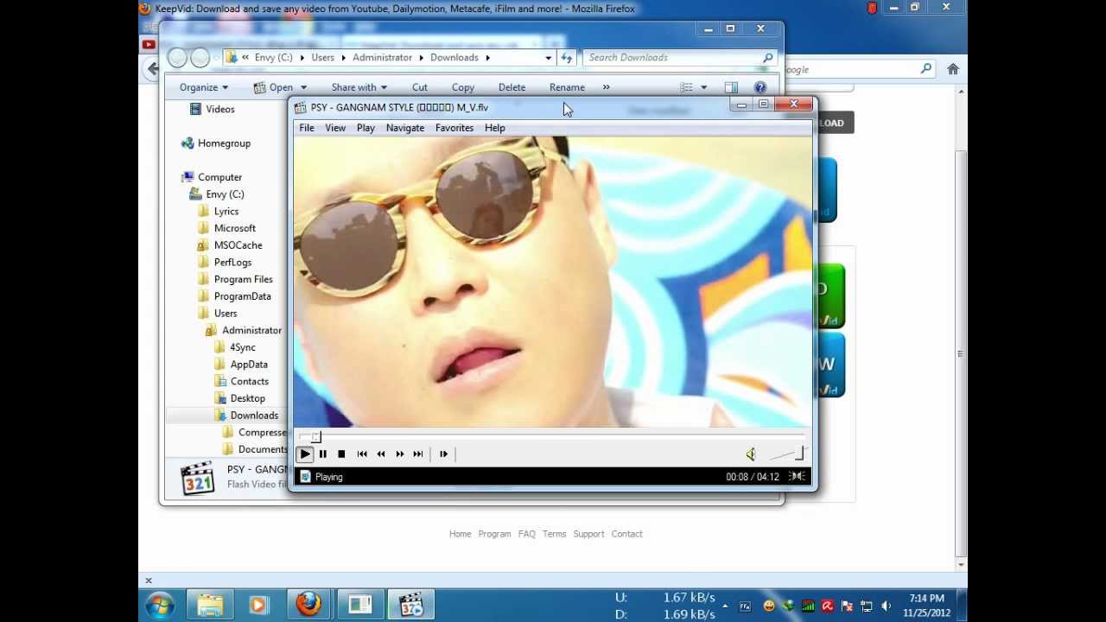This screenshot has width=1106, height=622.
Task: Open Windows Explorer from the taskbar
Action: coord(210,605)
